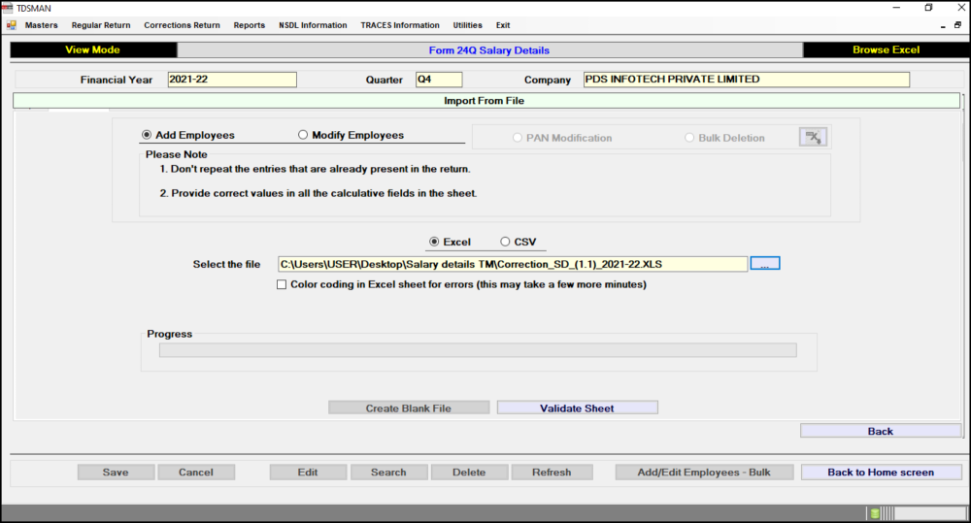This screenshot has width=971, height=523.
Task: Open the Masters menu
Action: pyautogui.click(x=42, y=25)
